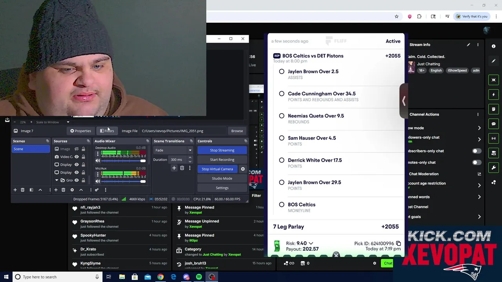Click the Windows taskbar search box
The image size is (502, 282).
pyautogui.click(x=57, y=277)
